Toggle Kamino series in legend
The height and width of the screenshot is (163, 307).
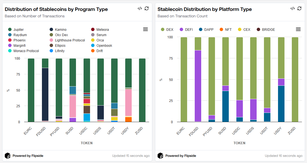point(60,29)
